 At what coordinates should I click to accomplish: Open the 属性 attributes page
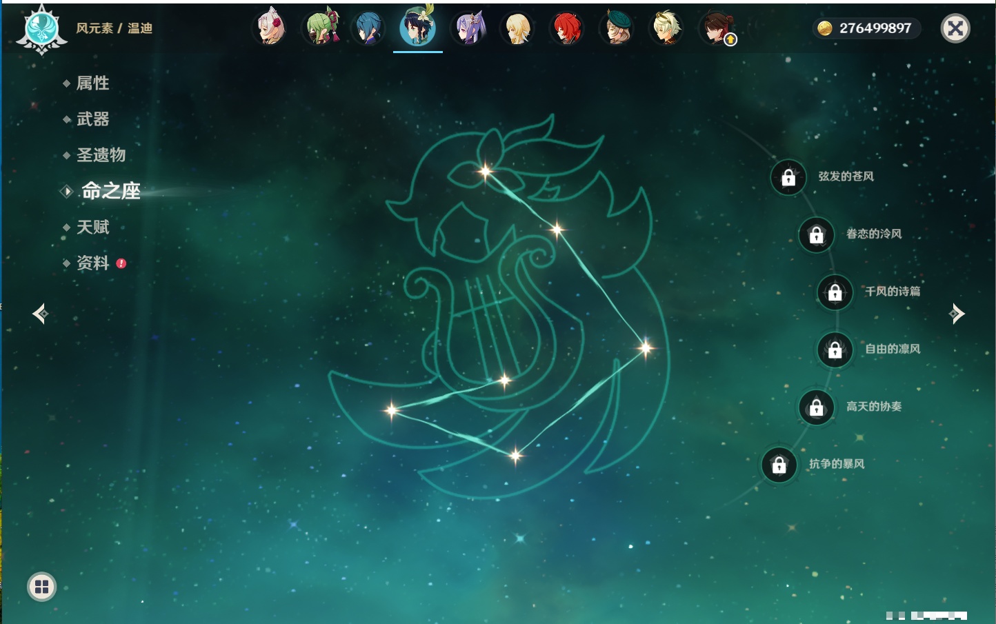click(x=92, y=83)
